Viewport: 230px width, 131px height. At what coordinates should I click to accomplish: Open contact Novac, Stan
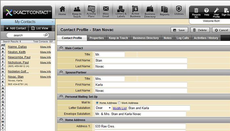(16, 77)
